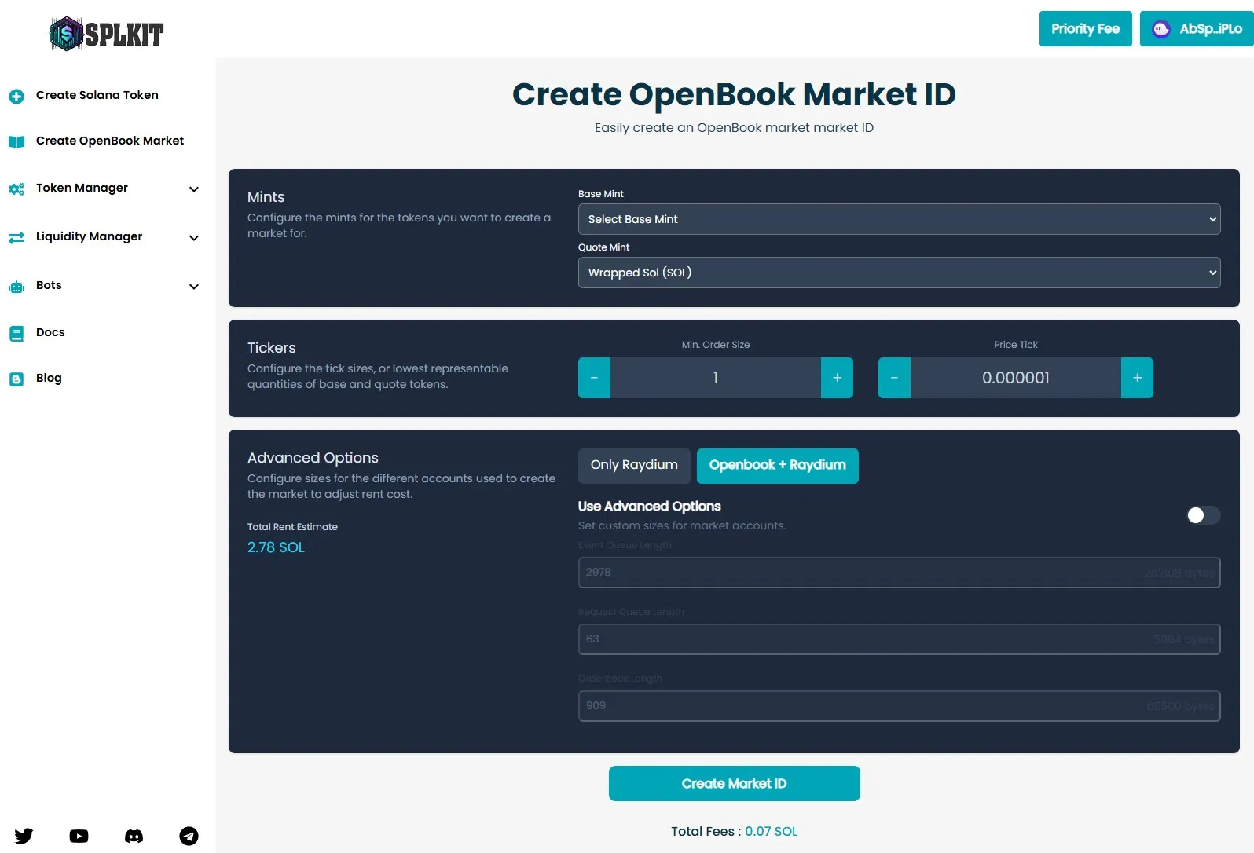Viewport: 1254px width, 853px height.
Task: Go to Create Solana Token page
Action: tap(97, 95)
